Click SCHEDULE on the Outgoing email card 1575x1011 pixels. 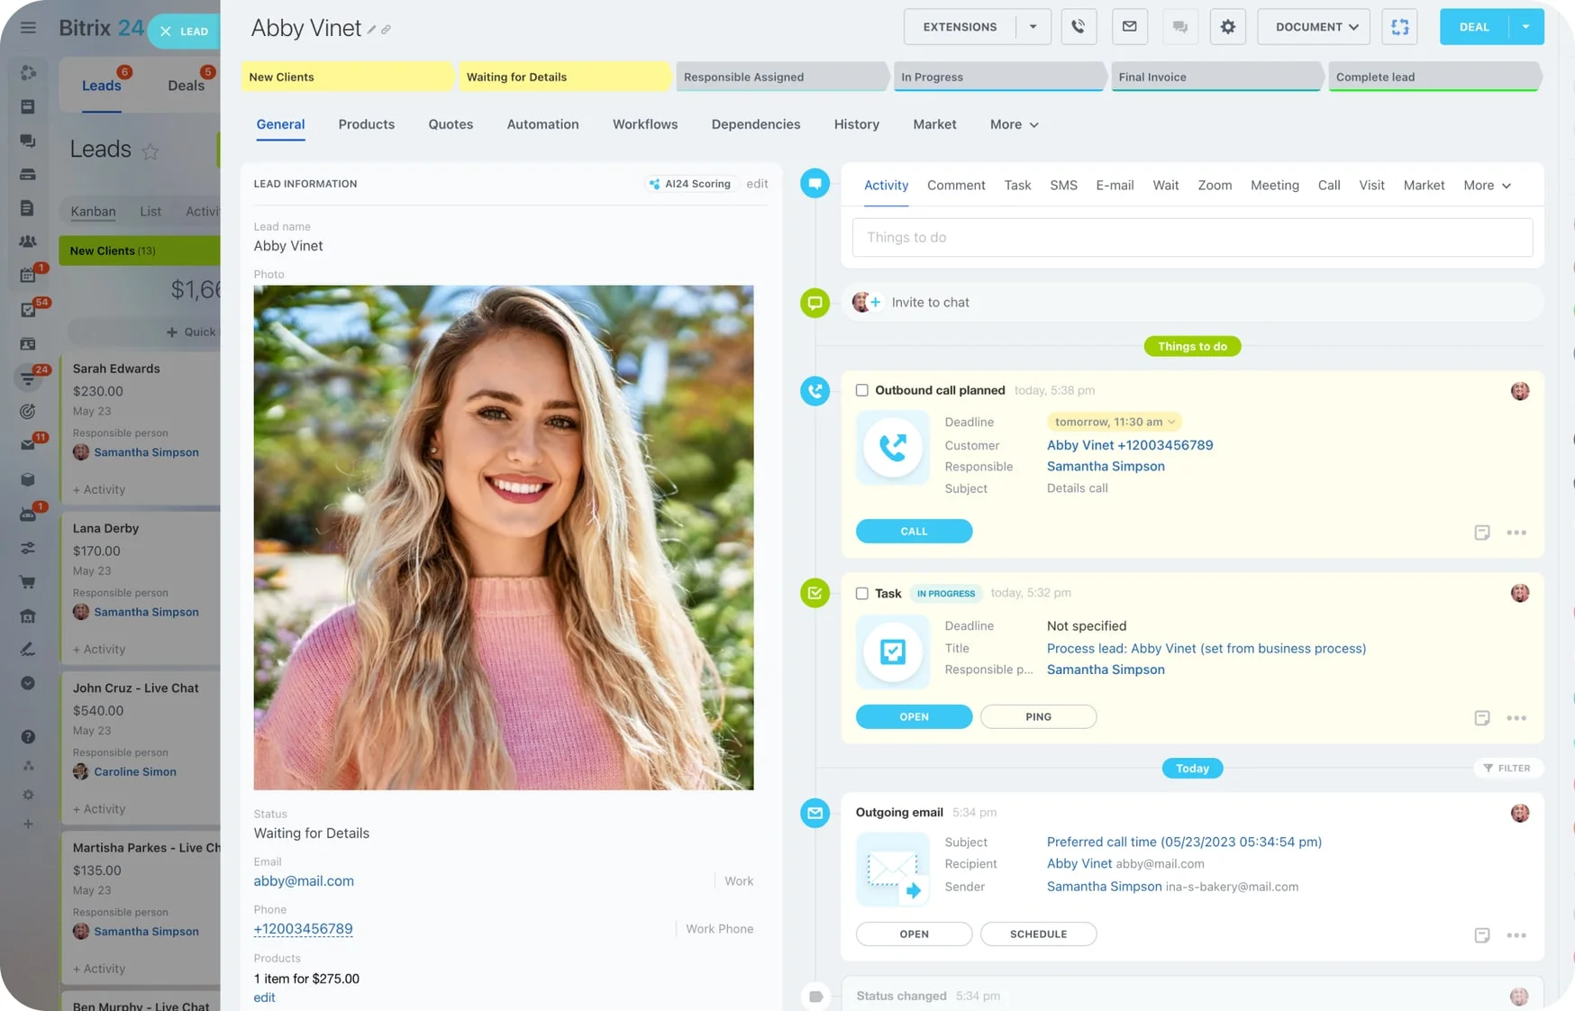(x=1038, y=934)
